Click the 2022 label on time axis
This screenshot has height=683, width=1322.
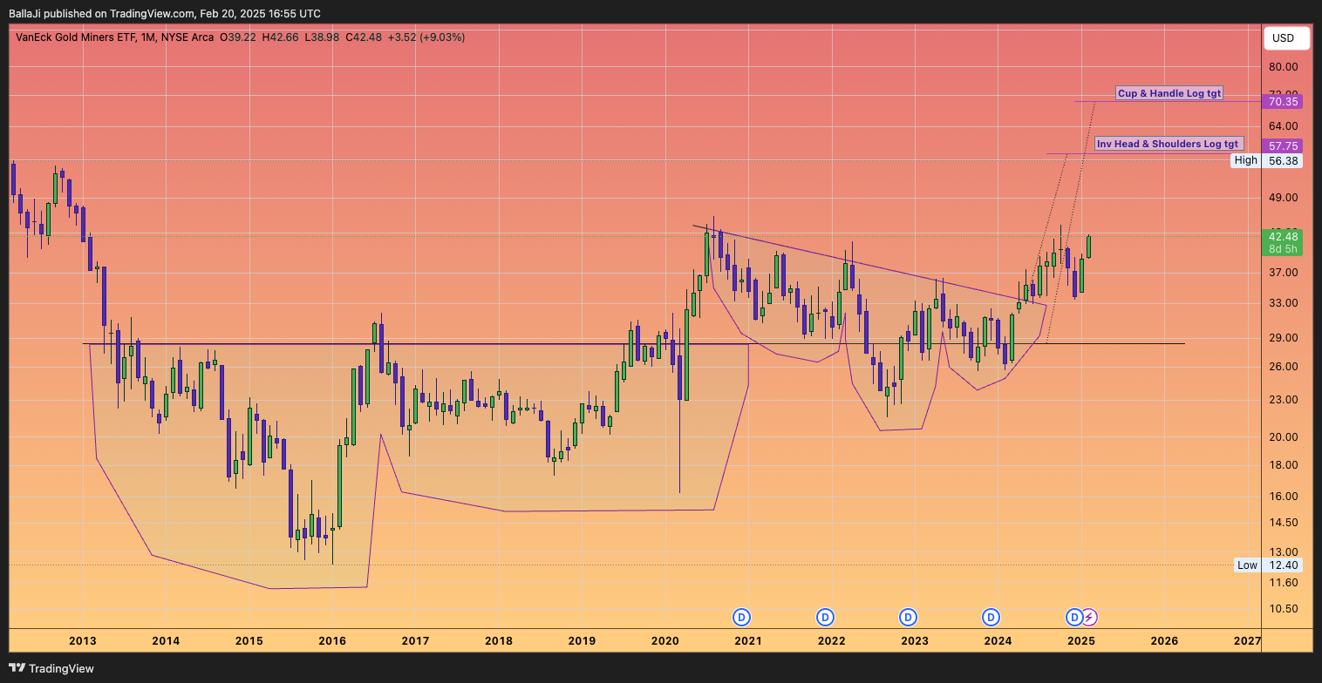[x=831, y=641]
